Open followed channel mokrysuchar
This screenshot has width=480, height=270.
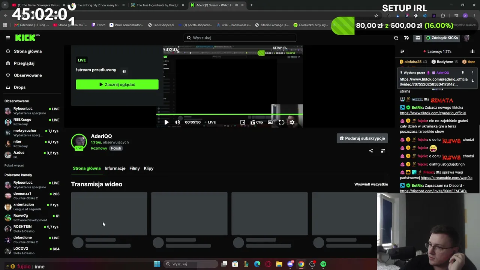(x=32, y=133)
